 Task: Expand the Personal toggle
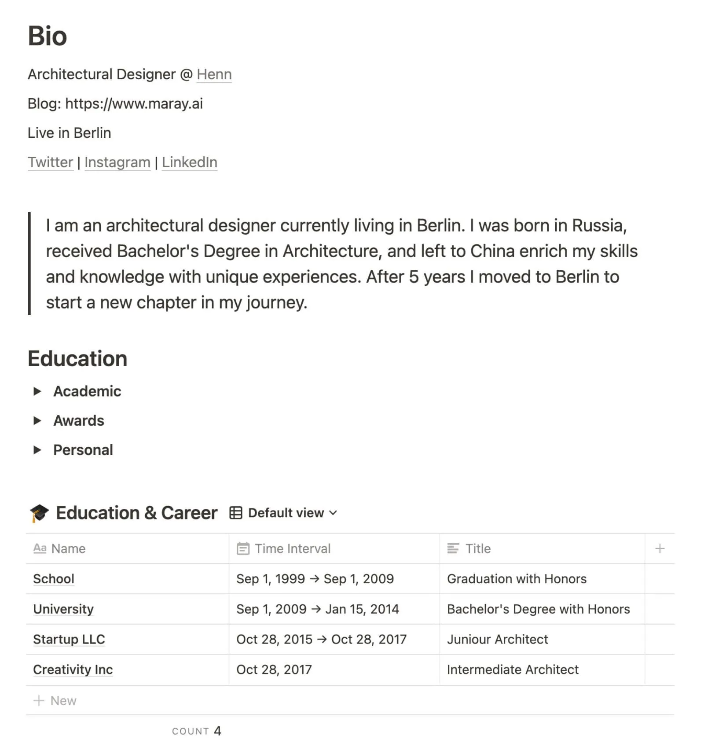click(x=37, y=449)
